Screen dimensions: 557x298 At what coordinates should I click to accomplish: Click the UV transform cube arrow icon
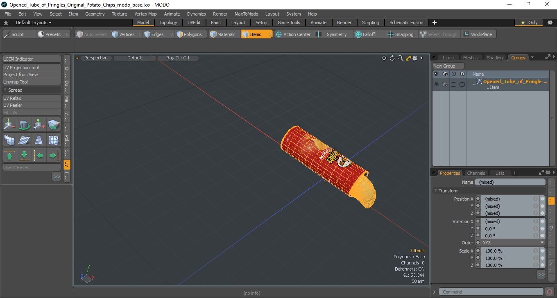pos(54,124)
